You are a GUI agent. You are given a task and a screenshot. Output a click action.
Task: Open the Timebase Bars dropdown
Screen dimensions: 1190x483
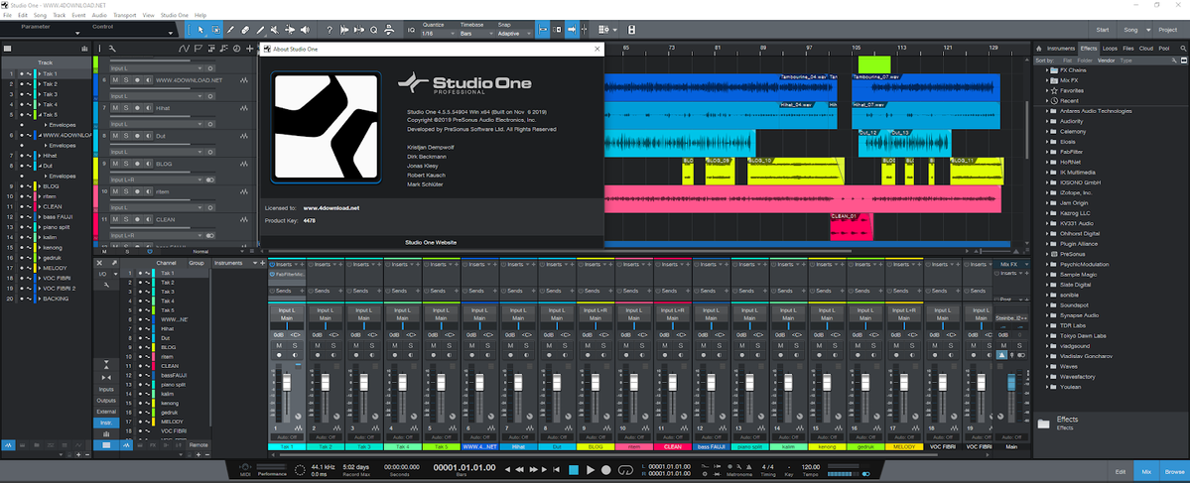(x=474, y=34)
